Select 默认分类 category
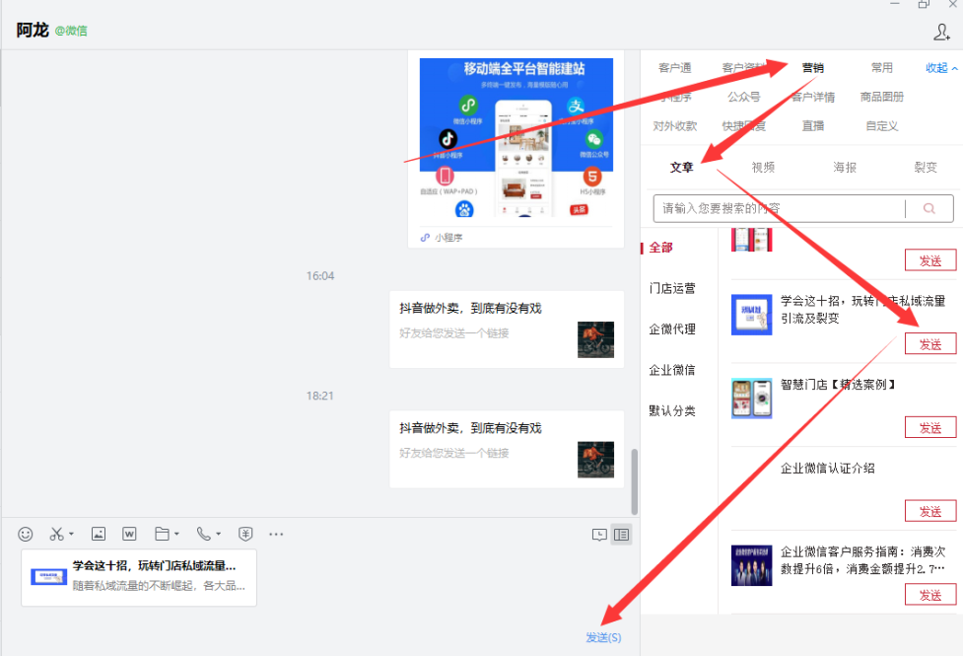The width and height of the screenshot is (963, 656). 672,410
